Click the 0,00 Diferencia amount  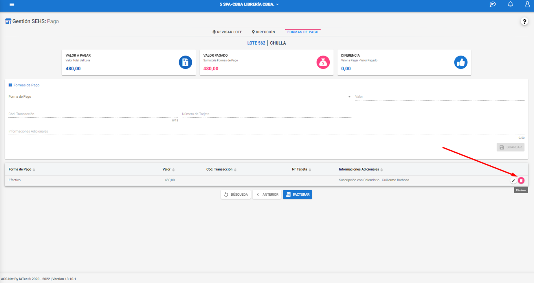(346, 69)
